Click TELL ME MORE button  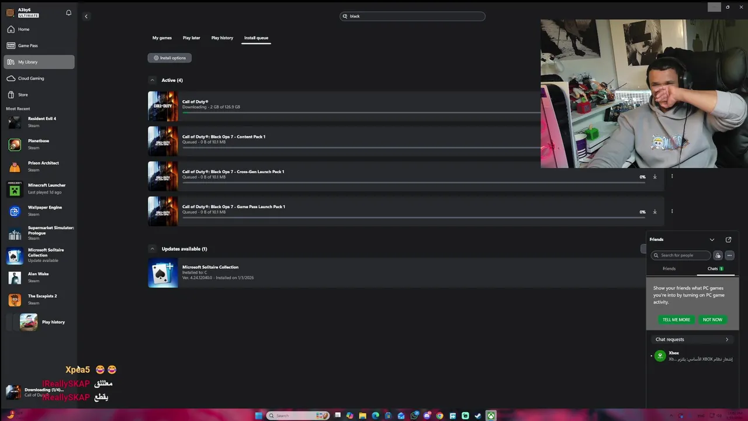[676, 320]
